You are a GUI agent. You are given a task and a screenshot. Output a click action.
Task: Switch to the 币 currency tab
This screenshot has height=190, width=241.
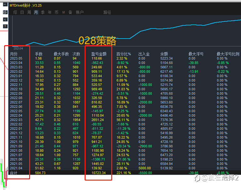(56, 12)
